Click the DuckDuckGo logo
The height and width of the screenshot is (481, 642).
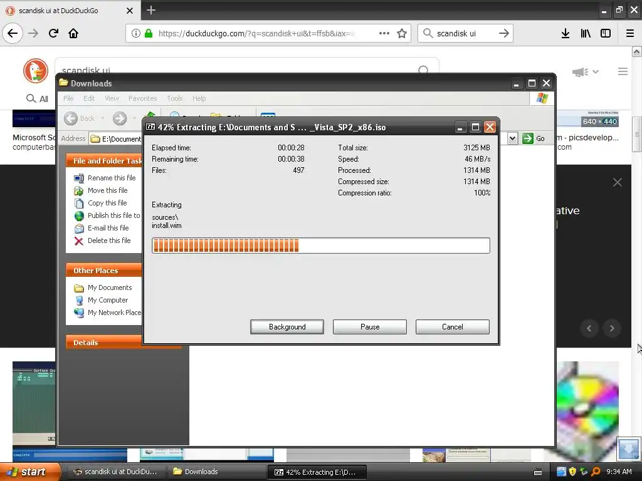36,71
